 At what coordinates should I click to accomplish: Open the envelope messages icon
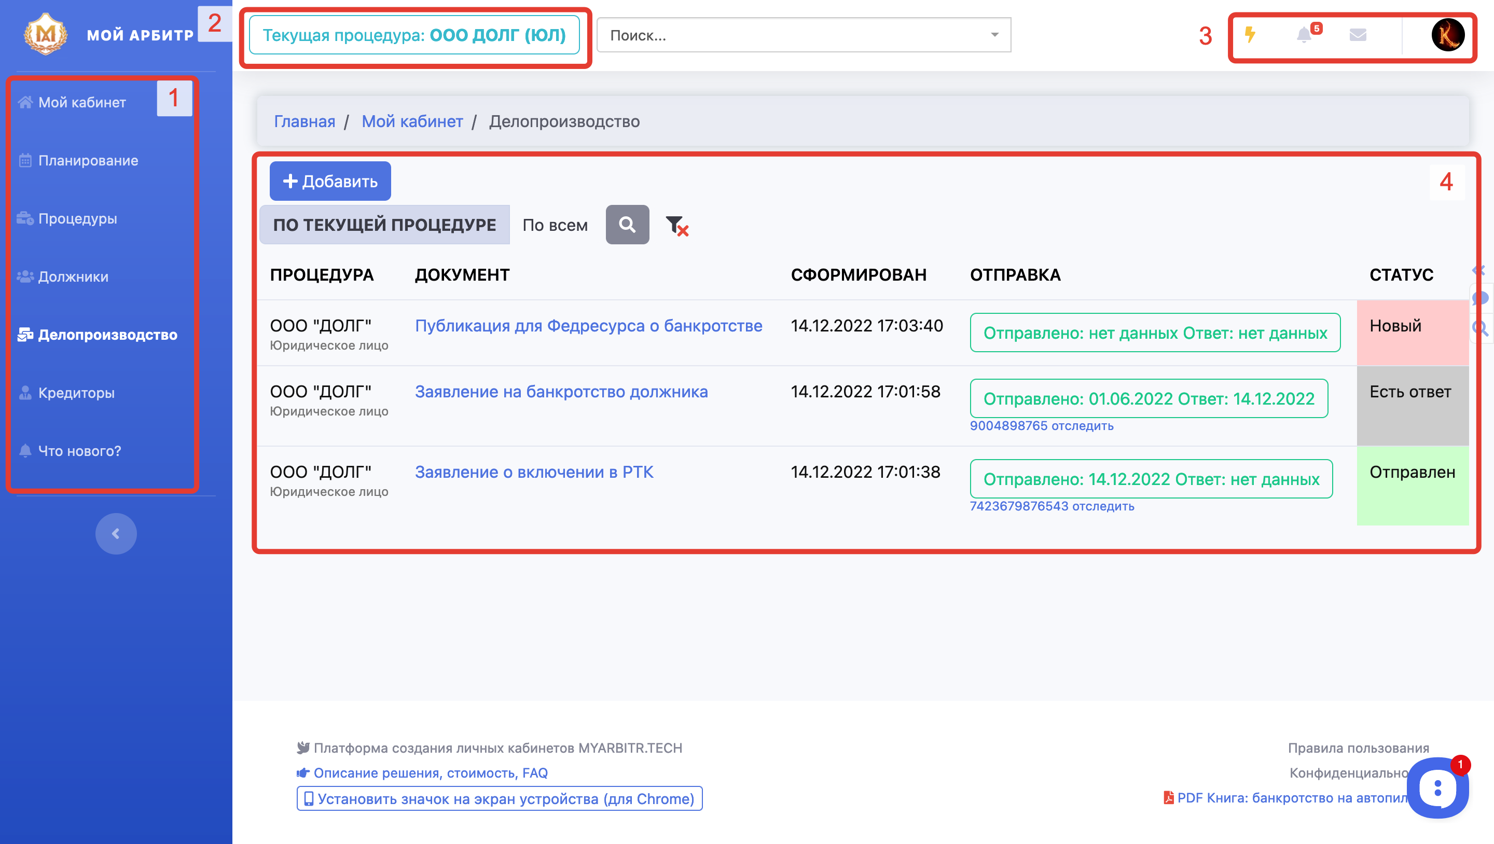pos(1358,35)
